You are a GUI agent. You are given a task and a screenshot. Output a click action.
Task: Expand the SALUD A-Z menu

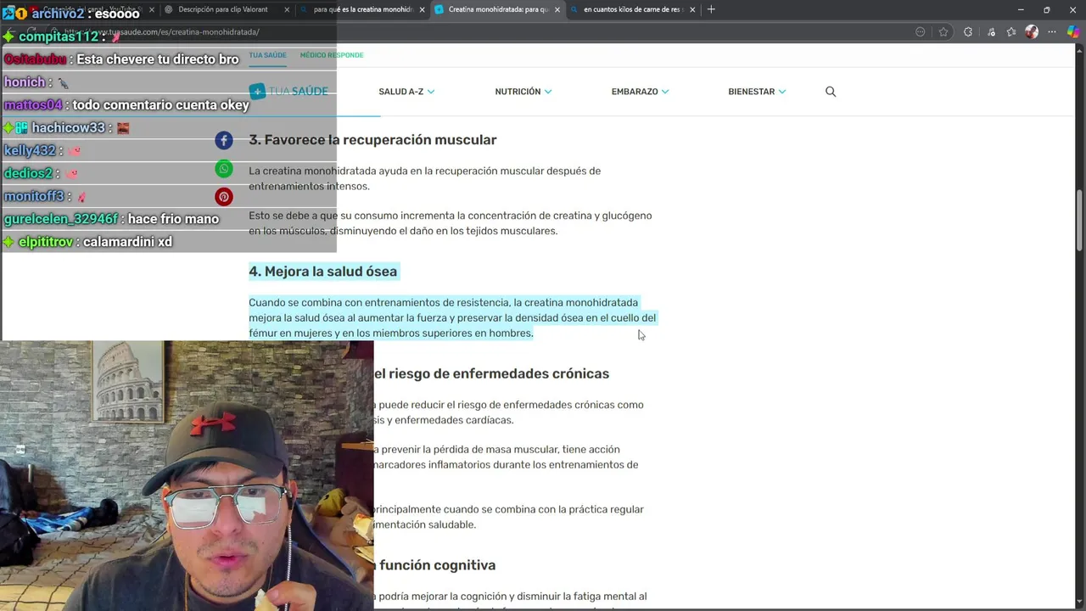pyautogui.click(x=406, y=92)
